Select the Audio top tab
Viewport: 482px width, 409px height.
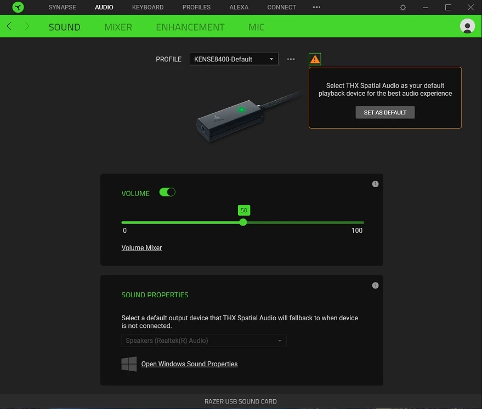click(104, 7)
